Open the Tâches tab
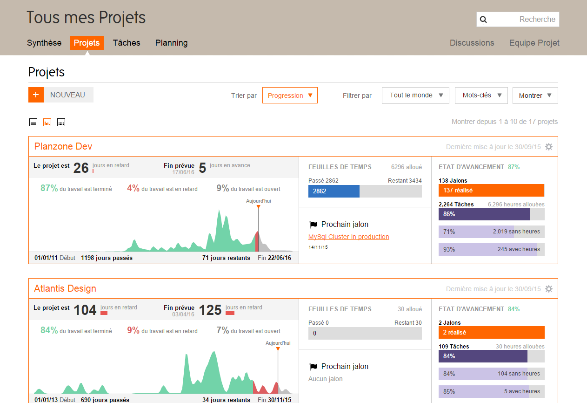The height and width of the screenshot is (403, 587). 127,43
